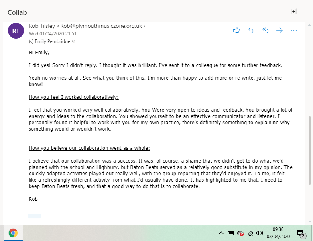Show trimmed message content with the three-dots button
This screenshot has width=313, height=241.
(34, 216)
